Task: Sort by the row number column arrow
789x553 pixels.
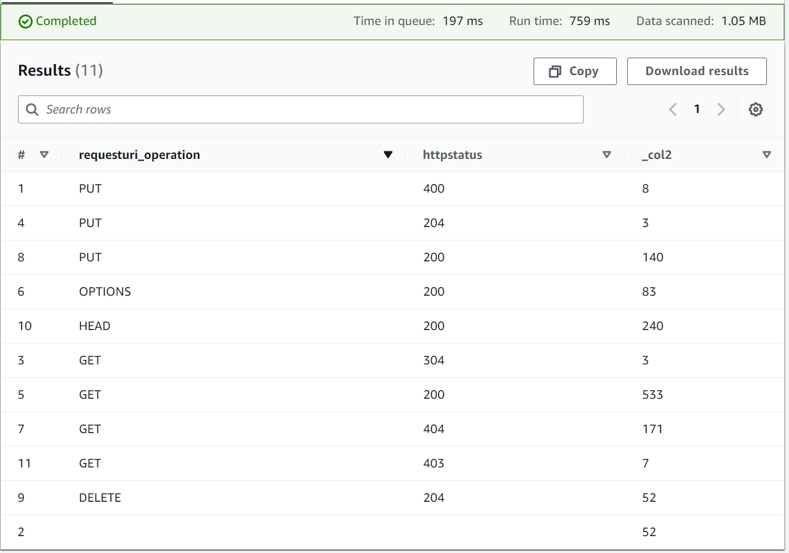Action: (x=44, y=155)
